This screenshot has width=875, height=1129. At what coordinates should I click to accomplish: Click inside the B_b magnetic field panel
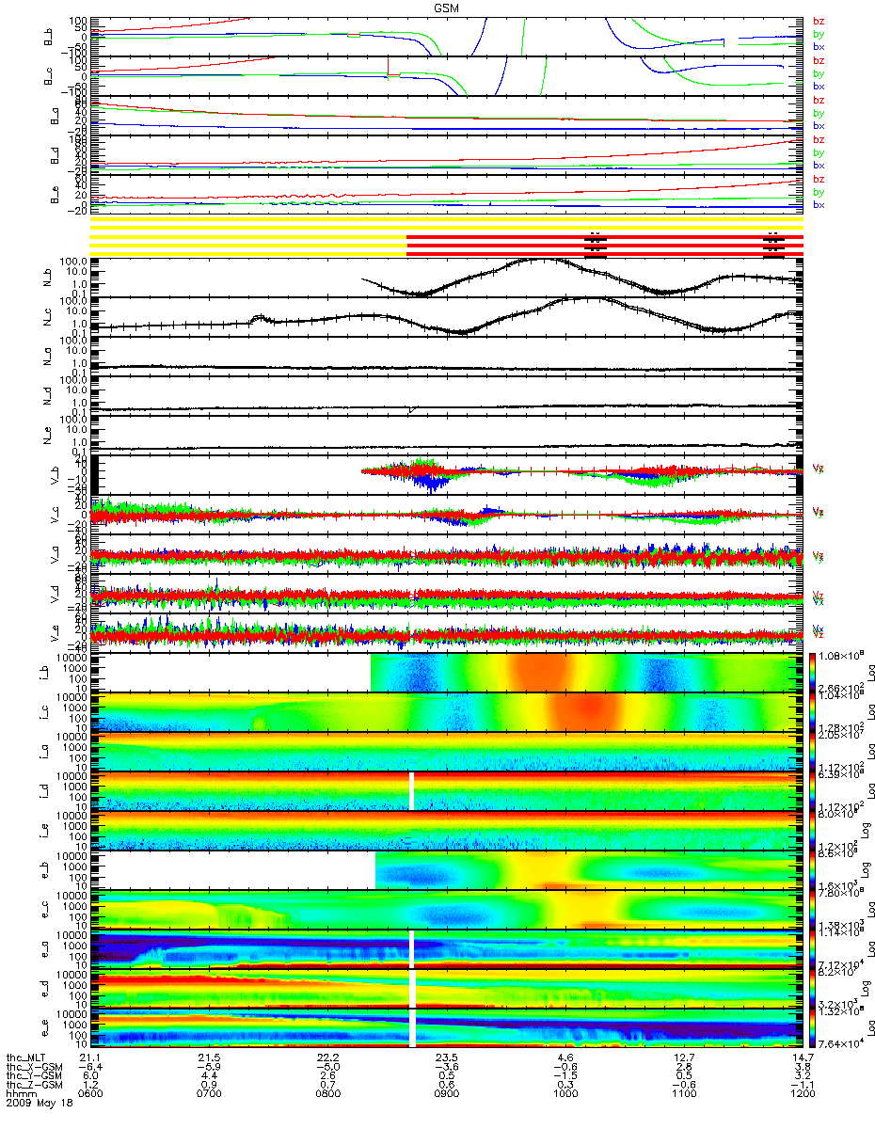(x=446, y=37)
